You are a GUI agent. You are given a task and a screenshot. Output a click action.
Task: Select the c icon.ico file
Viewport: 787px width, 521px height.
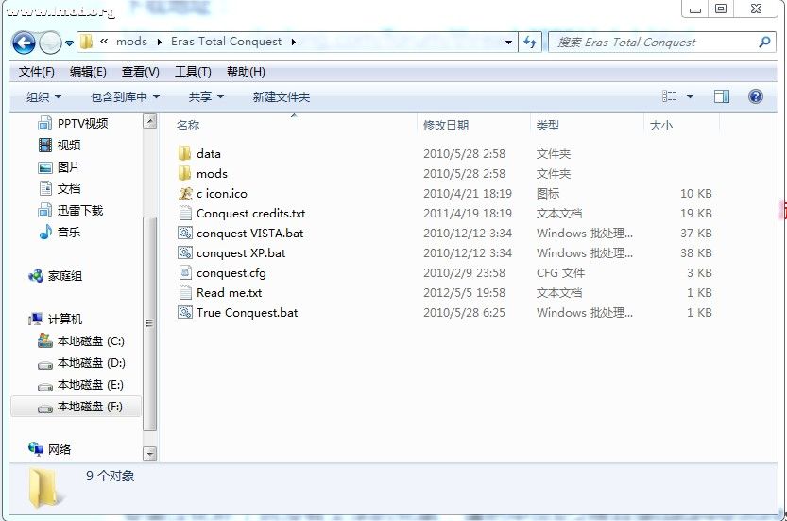[x=221, y=194]
